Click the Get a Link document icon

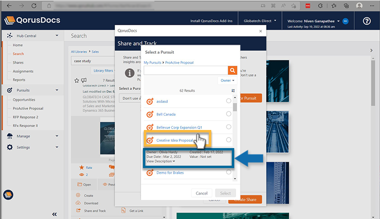click(123, 210)
